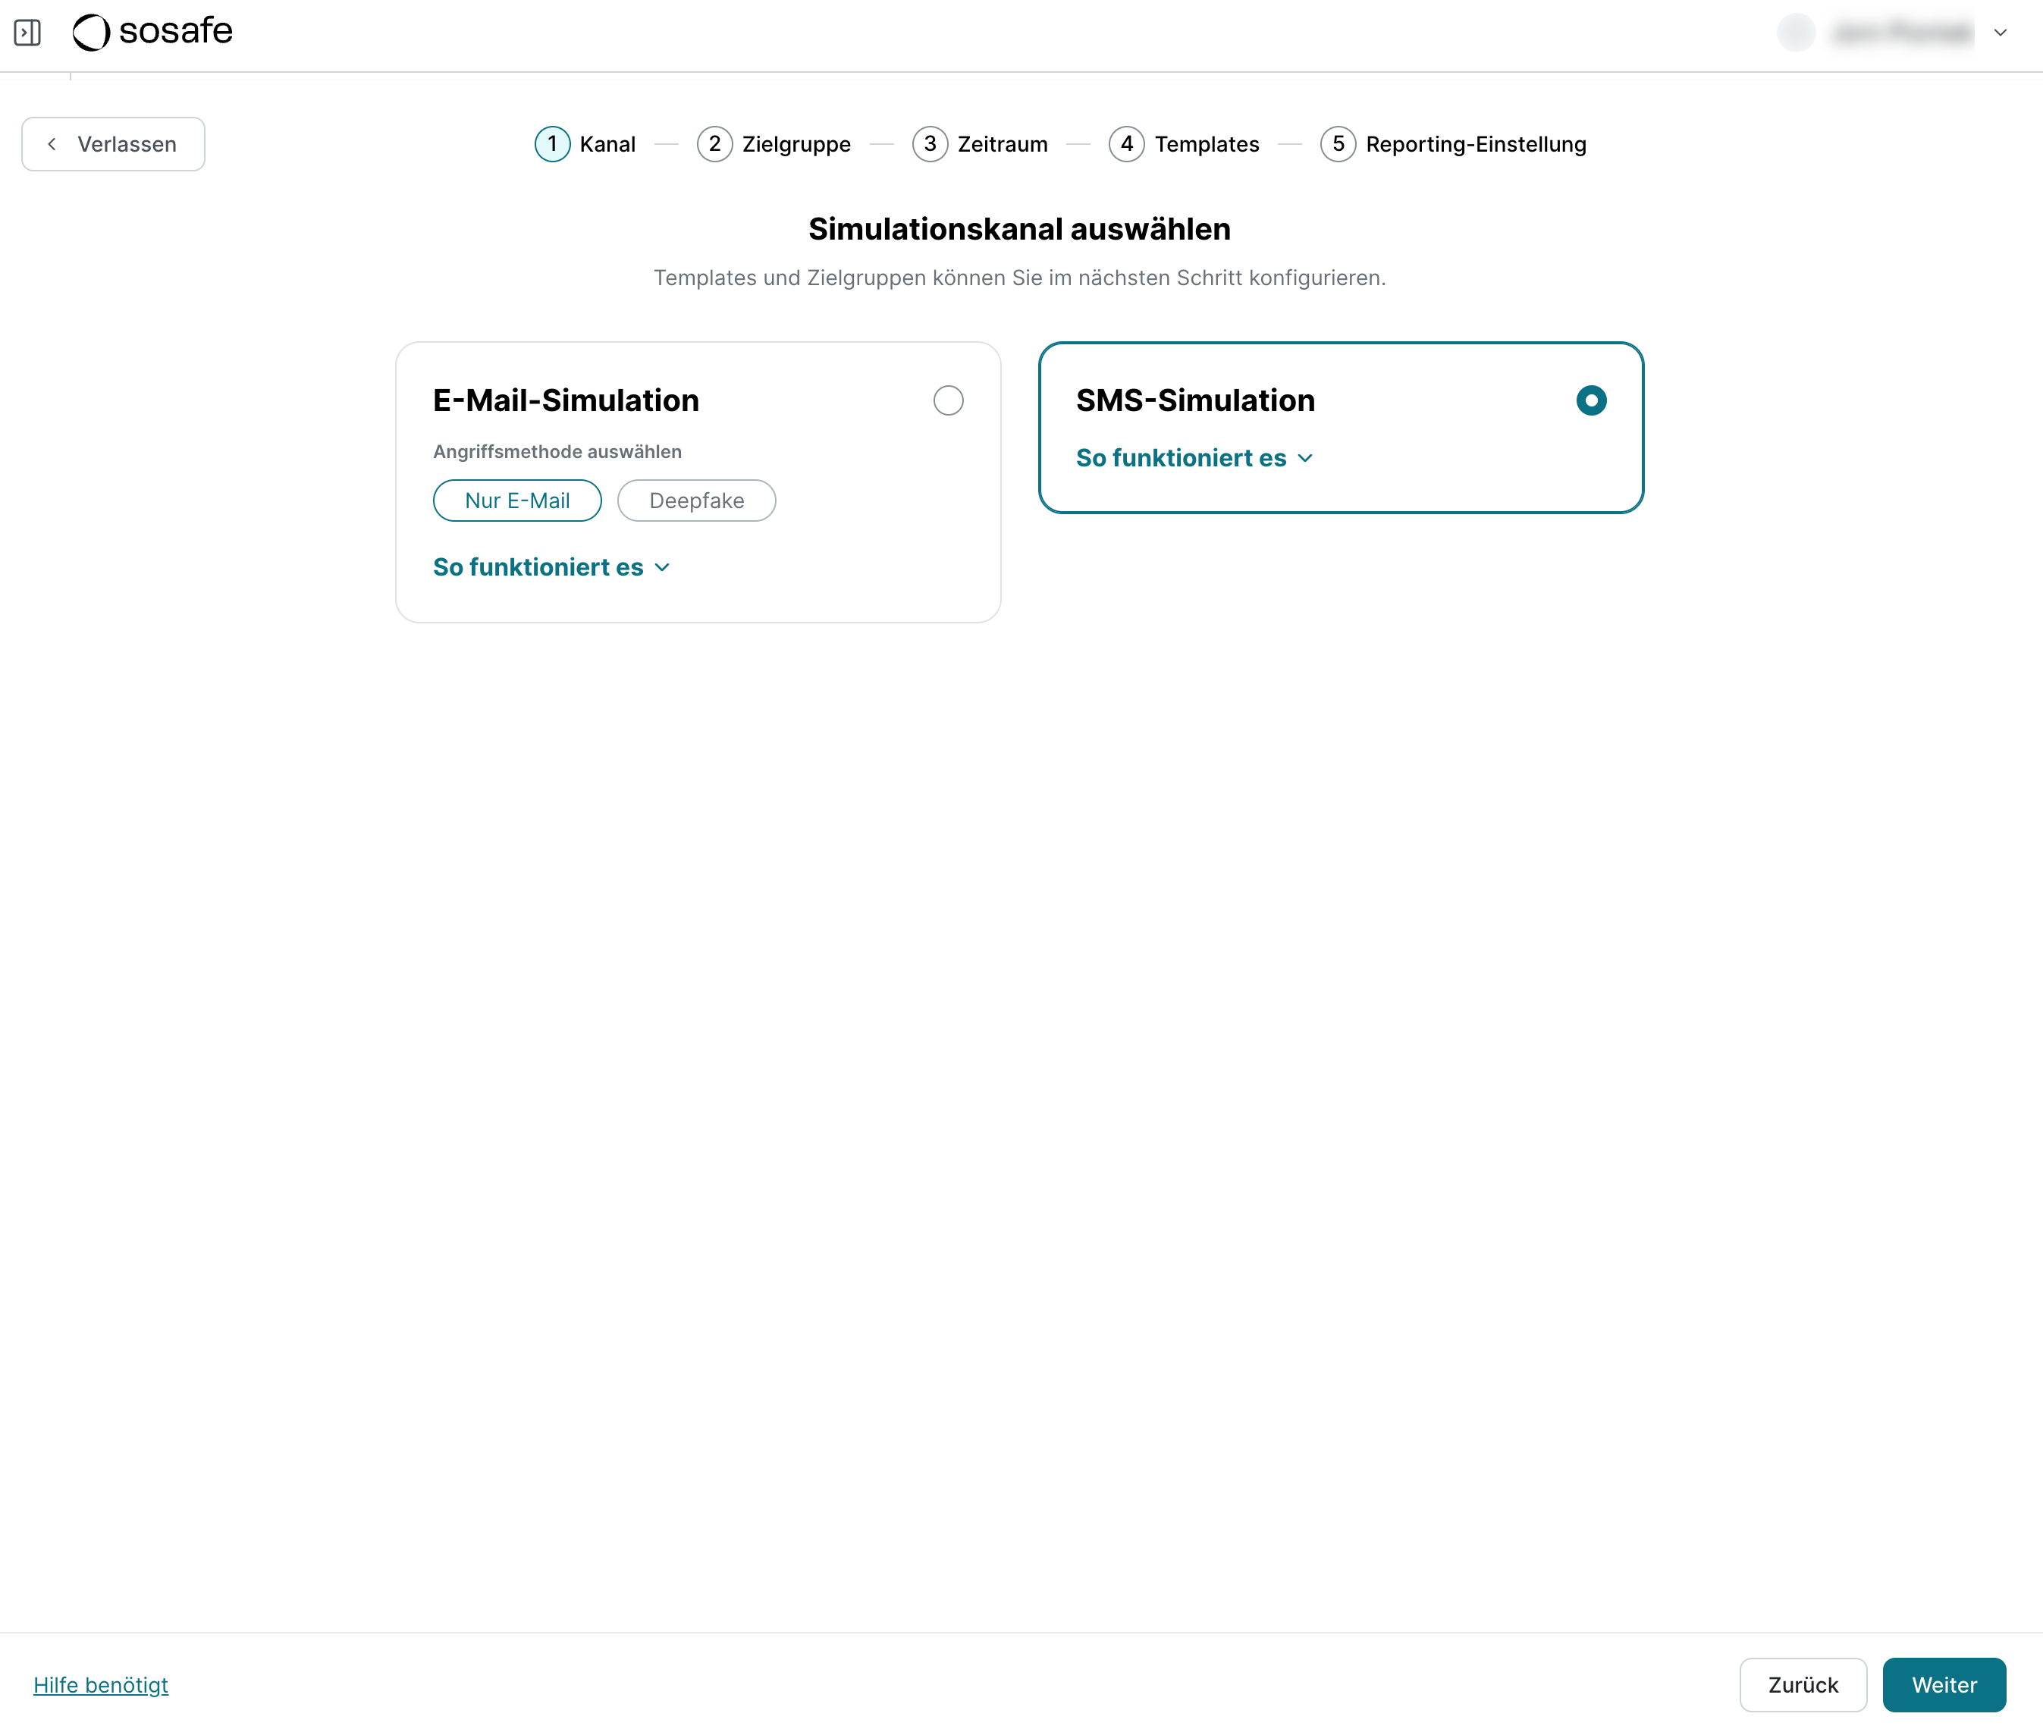Continue with the Weiter button
Viewport: 2043px width, 1726px height.
1944,1685
